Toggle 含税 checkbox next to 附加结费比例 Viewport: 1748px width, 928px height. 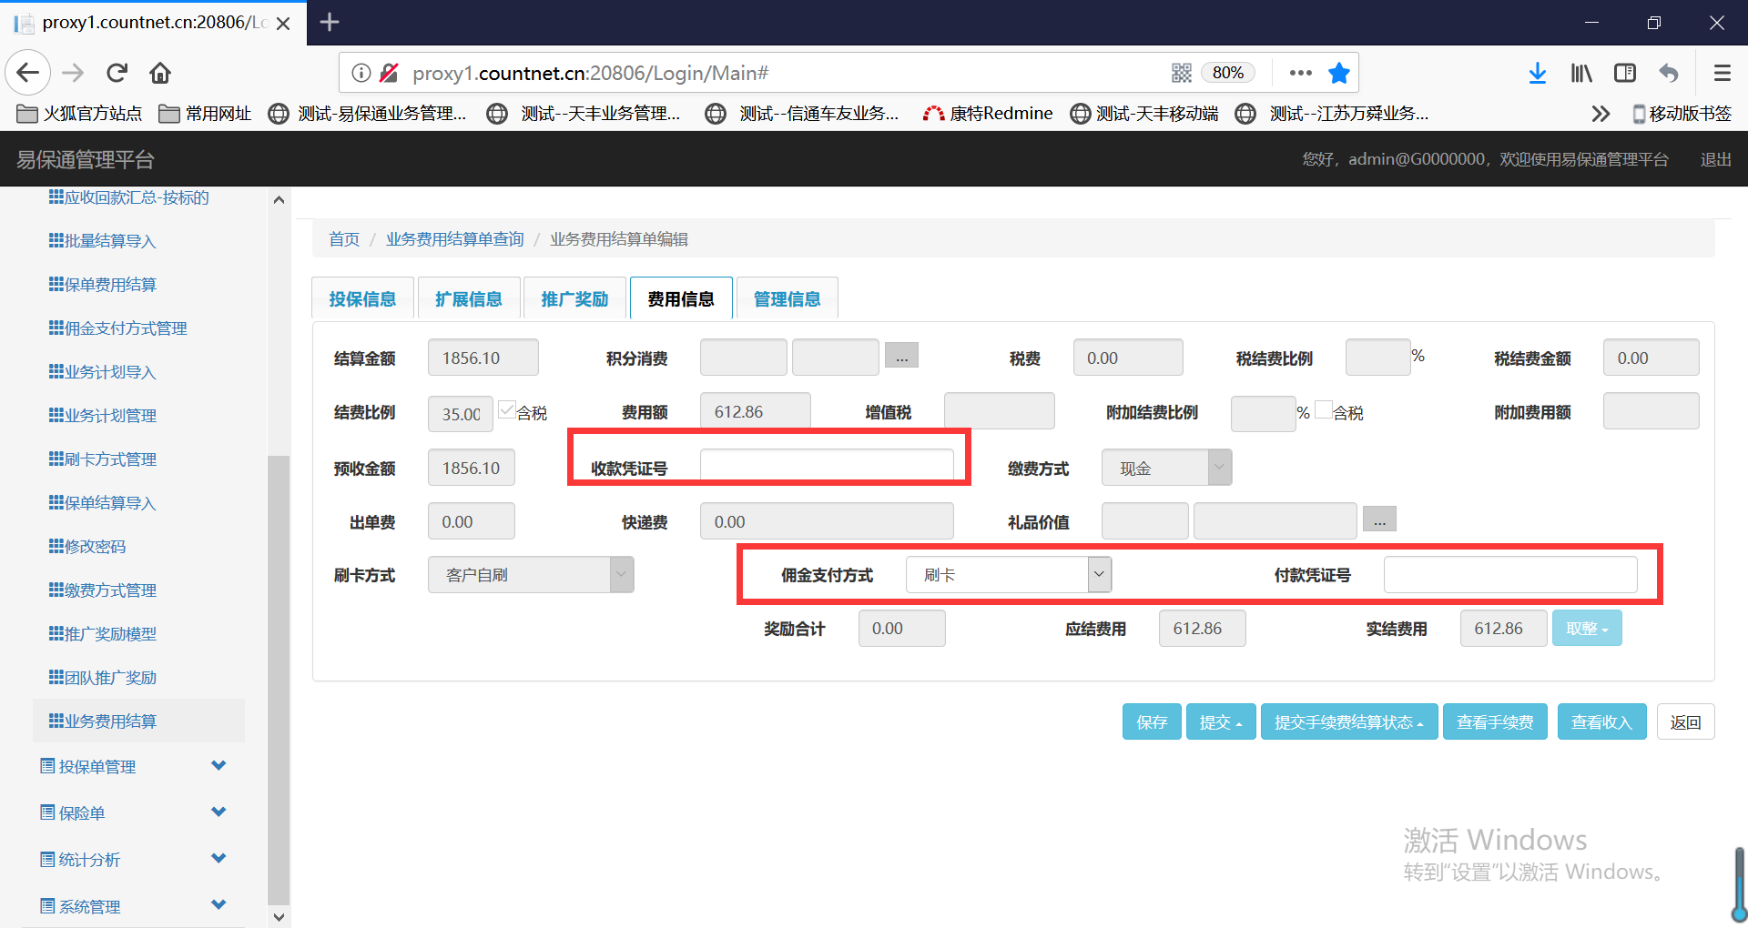click(1324, 409)
